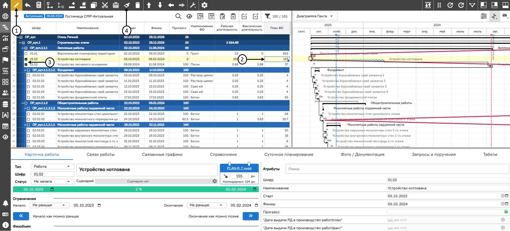Viewport: 510px width, 231px height.
Task: Open the Справочники tab
Action: pyautogui.click(x=223, y=155)
